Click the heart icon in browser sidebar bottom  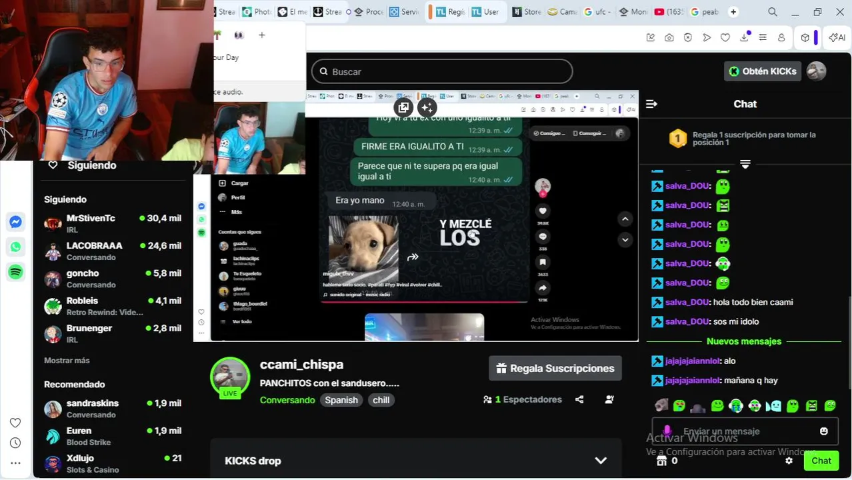[15, 423]
